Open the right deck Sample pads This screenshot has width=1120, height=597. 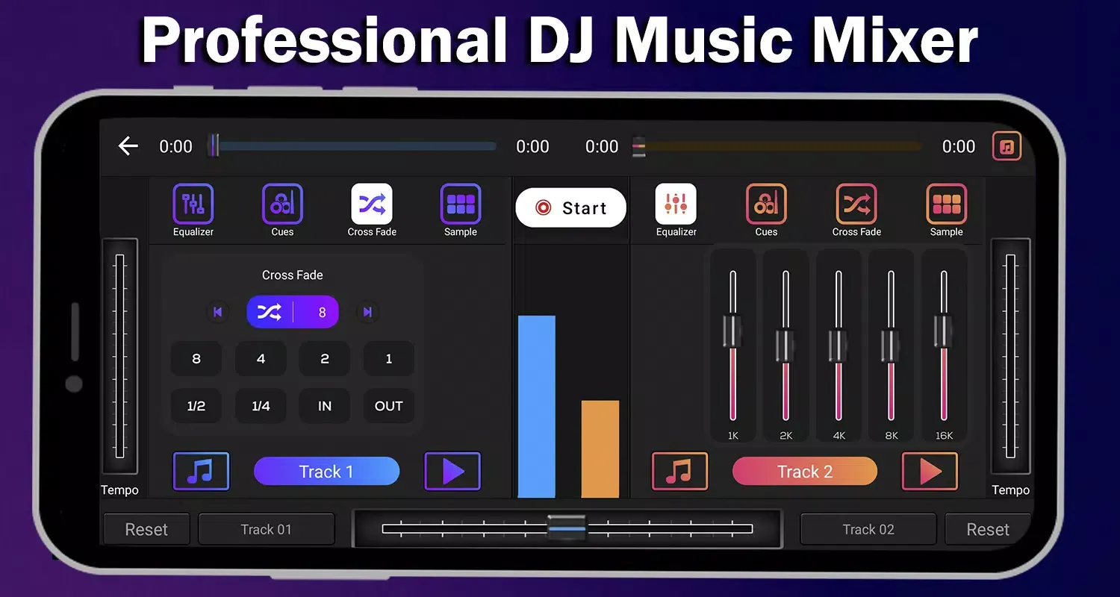(946, 204)
